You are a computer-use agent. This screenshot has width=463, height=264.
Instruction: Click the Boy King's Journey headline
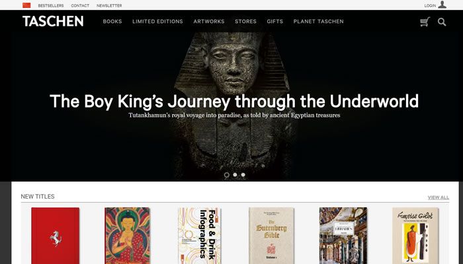(234, 102)
